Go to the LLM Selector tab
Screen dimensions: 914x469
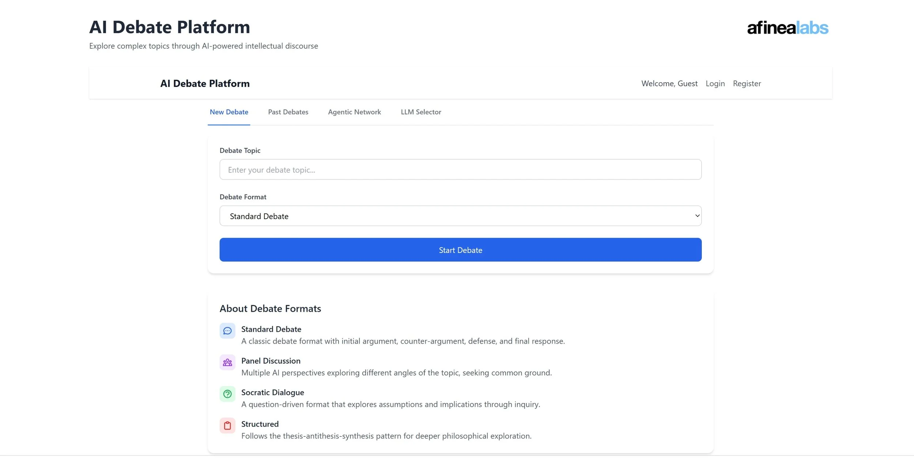(x=420, y=112)
